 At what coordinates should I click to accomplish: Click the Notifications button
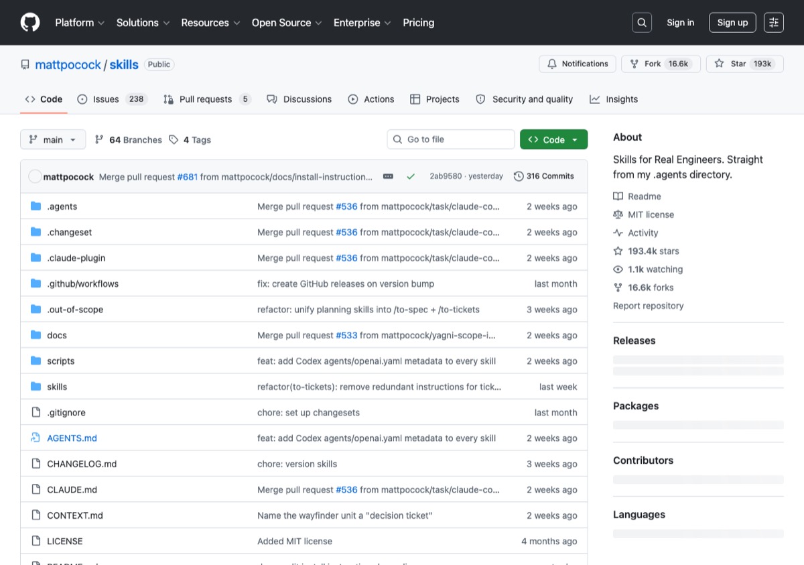coord(578,64)
